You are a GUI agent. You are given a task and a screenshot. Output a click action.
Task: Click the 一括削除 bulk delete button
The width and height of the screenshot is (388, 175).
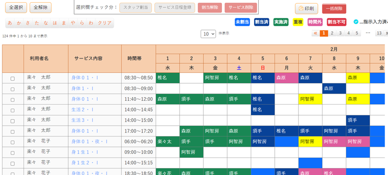point(334,9)
